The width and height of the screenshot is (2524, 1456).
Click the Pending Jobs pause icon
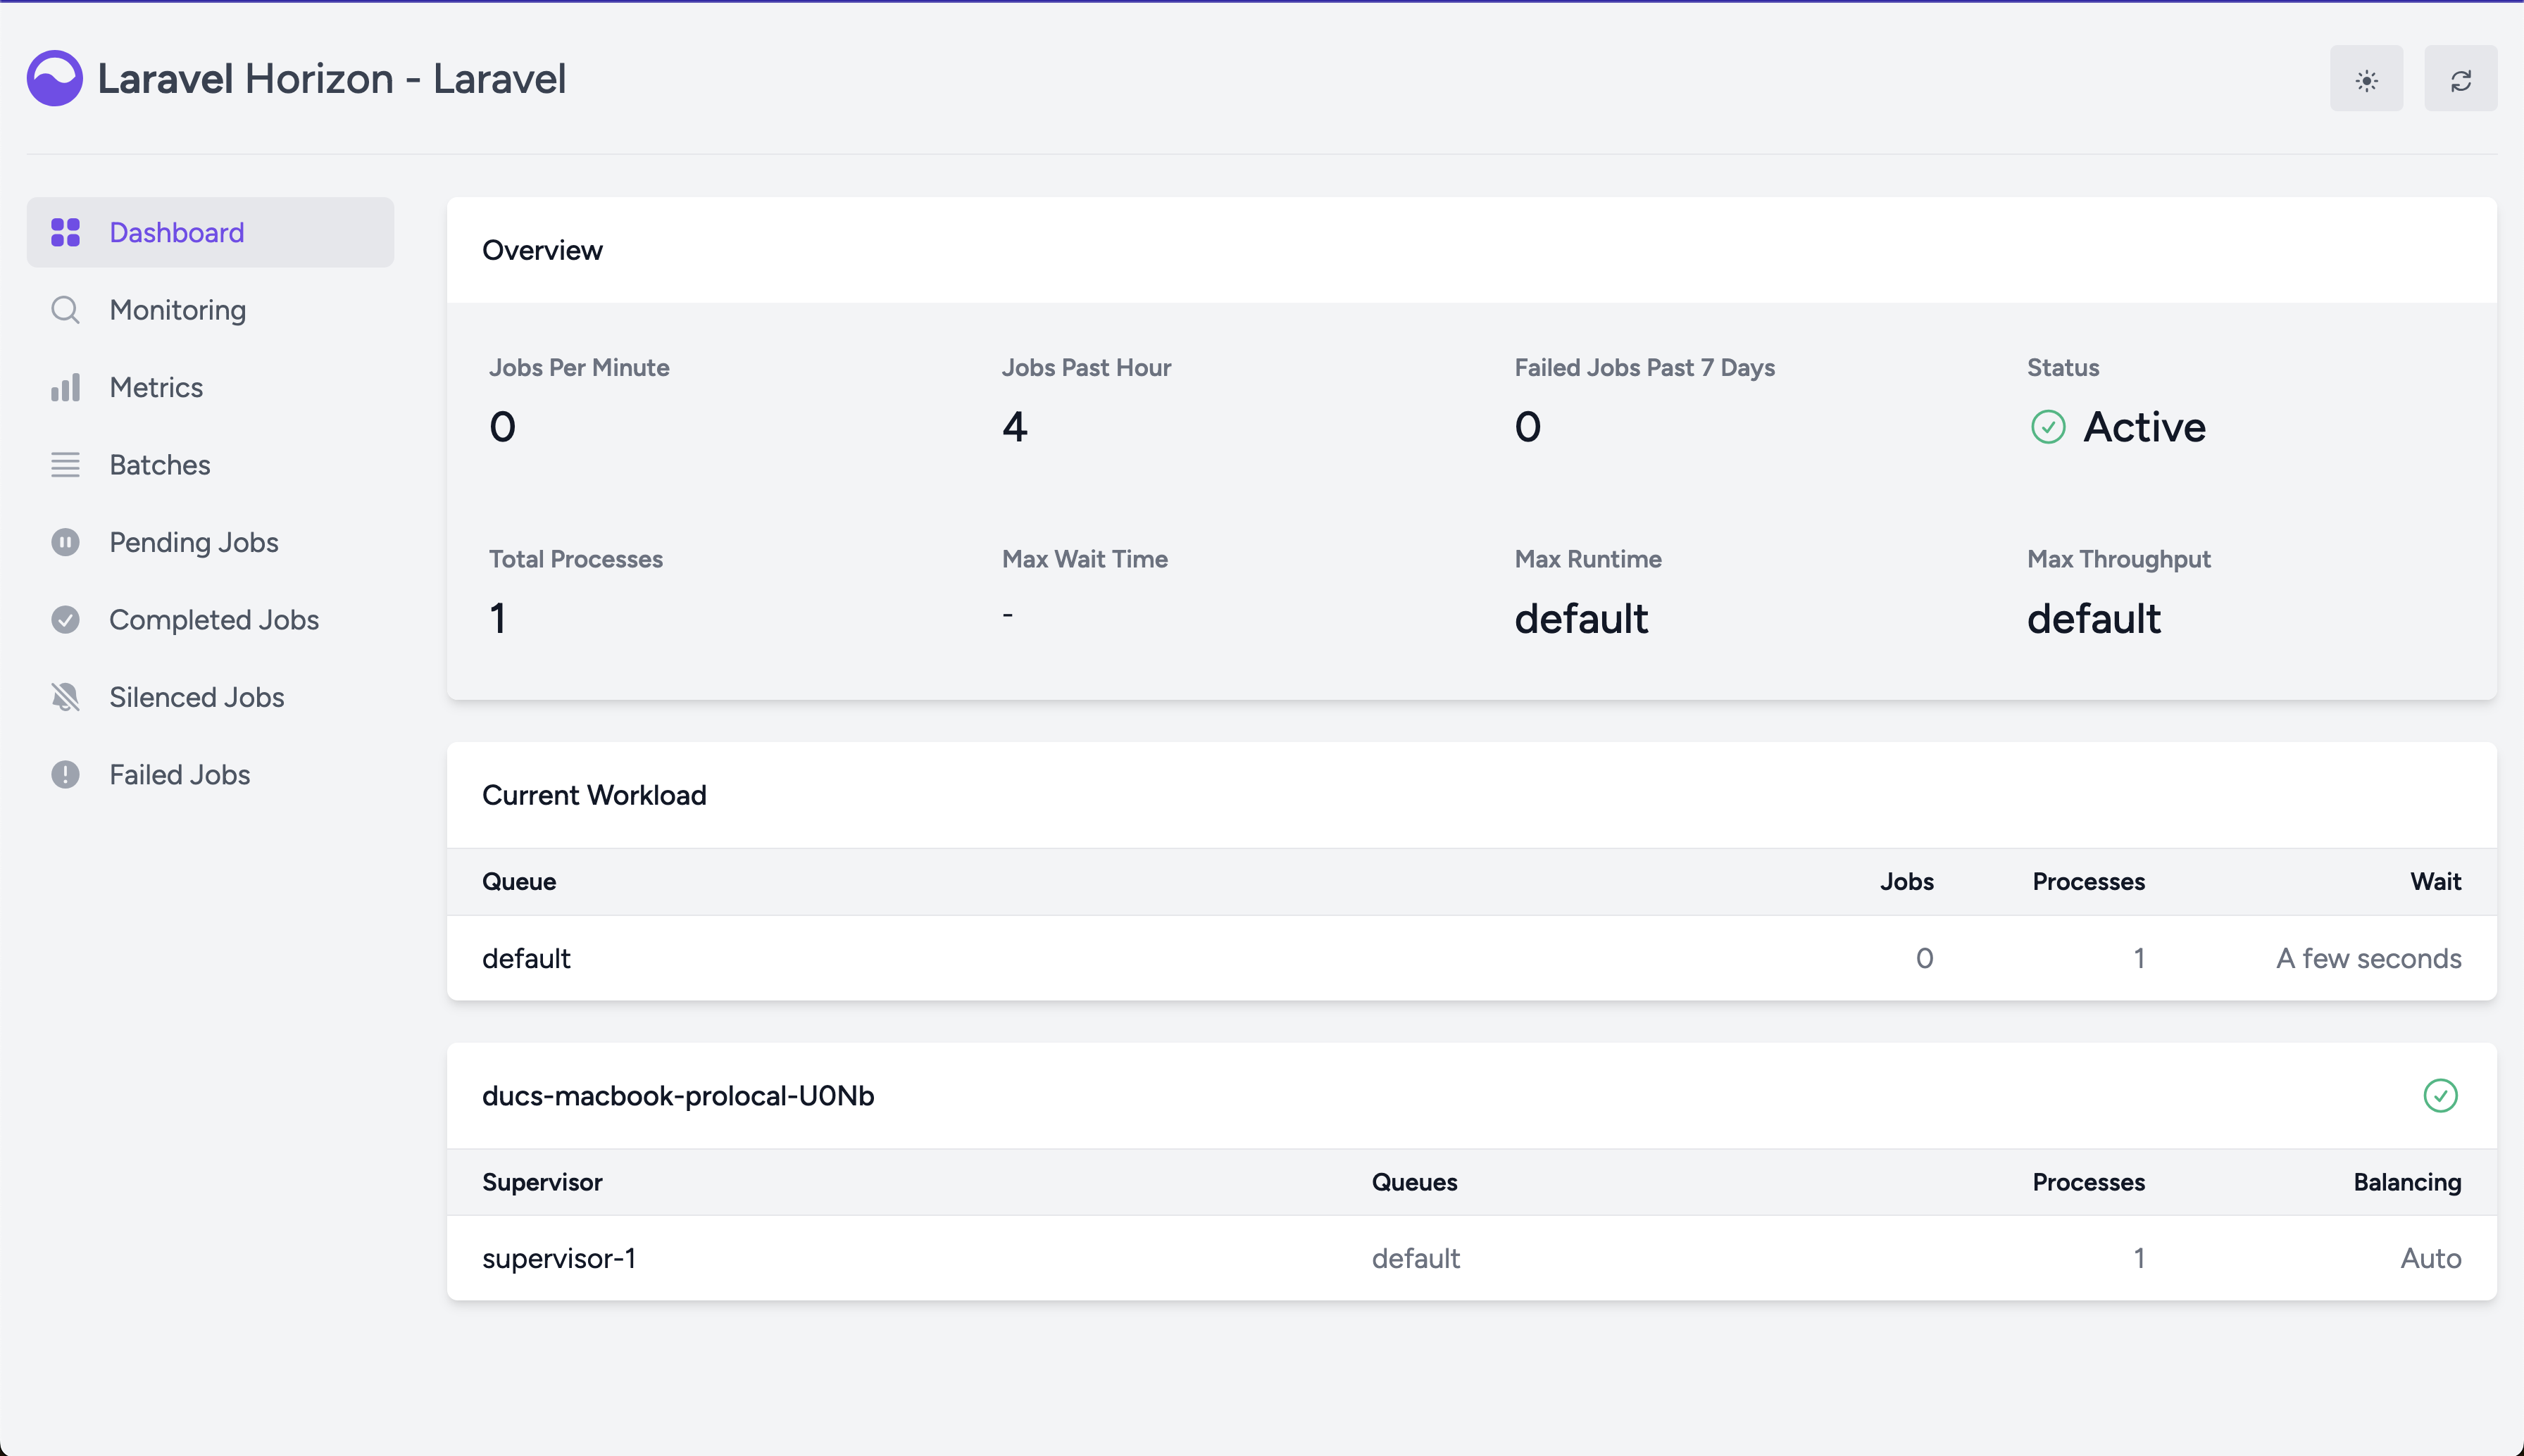65,542
